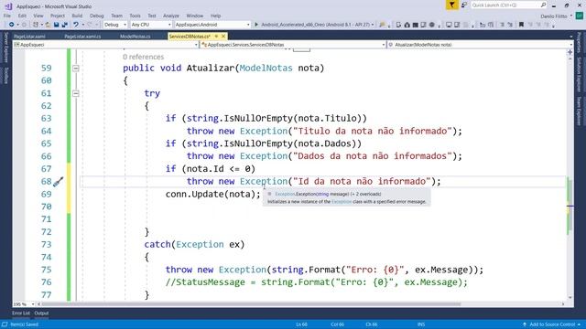Screen dimensions: 586x329
Task: Open the 195 % zoom dropdown
Action: pyautogui.click(x=24, y=304)
